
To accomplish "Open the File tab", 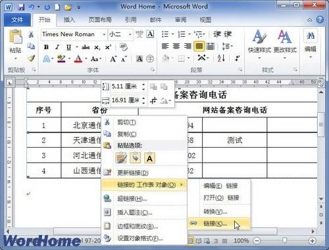I will [17, 20].
